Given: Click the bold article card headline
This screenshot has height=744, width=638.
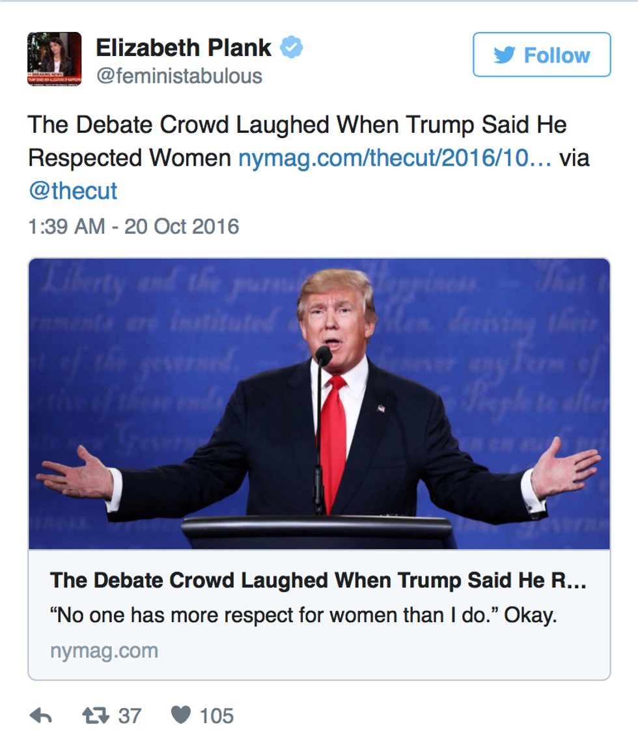Looking at the screenshot, I should click(x=318, y=581).
